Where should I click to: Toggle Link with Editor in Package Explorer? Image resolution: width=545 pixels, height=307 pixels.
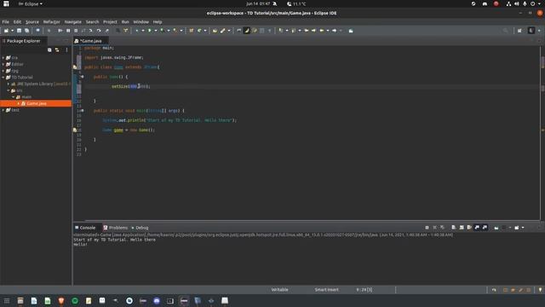pyautogui.click(x=57, y=49)
